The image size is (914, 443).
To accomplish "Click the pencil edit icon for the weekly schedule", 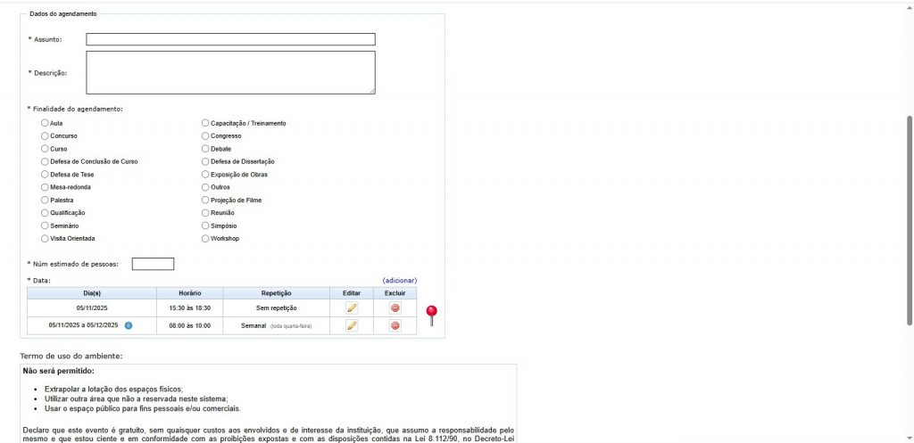I will click(352, 325).
